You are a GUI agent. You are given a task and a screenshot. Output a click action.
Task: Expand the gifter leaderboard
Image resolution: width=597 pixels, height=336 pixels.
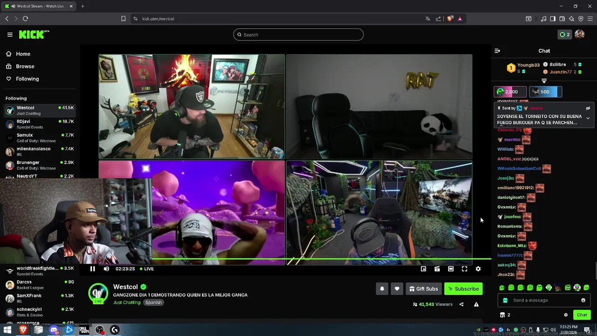coord(544,81)
